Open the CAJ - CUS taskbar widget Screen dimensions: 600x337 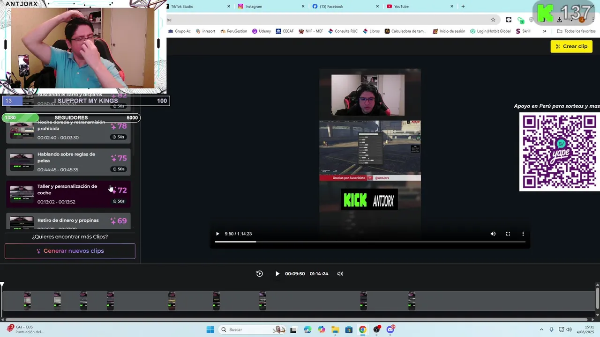click(26, 330)
